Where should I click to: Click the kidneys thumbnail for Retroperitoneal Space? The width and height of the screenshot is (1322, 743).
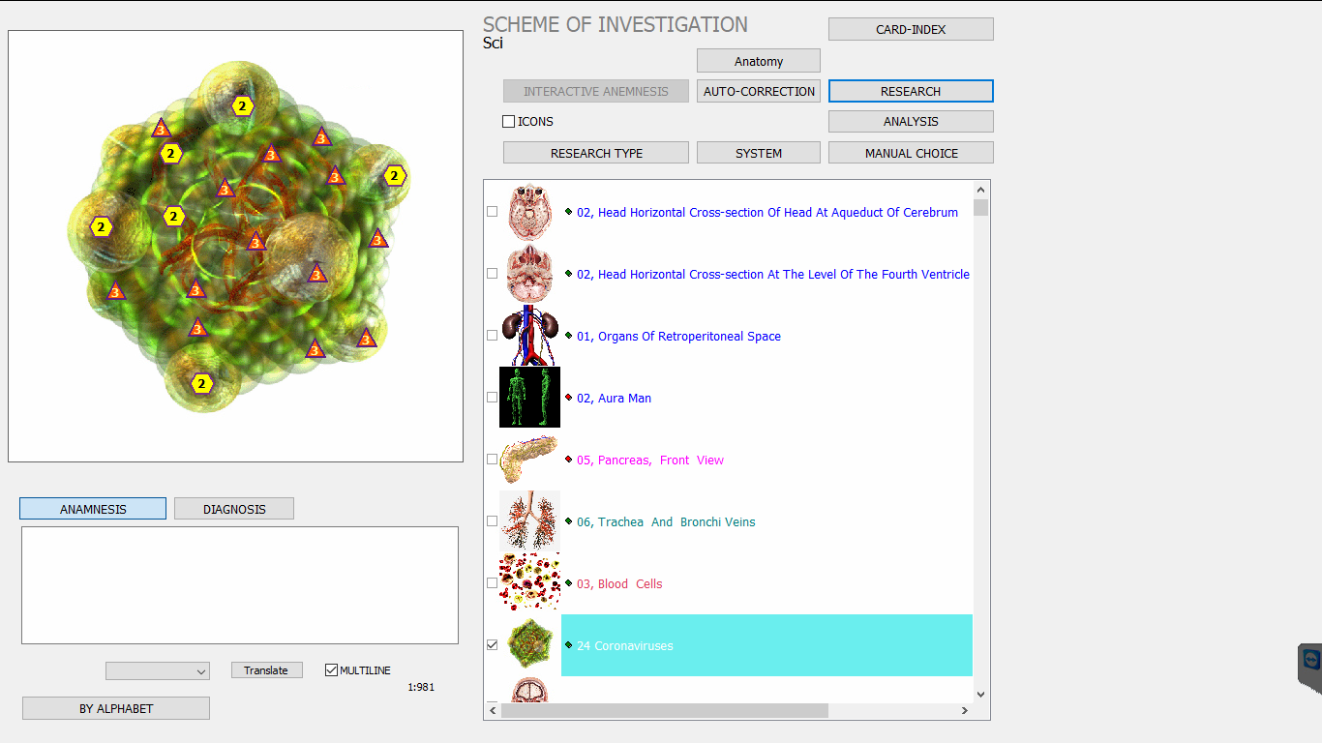coord(529,336)
